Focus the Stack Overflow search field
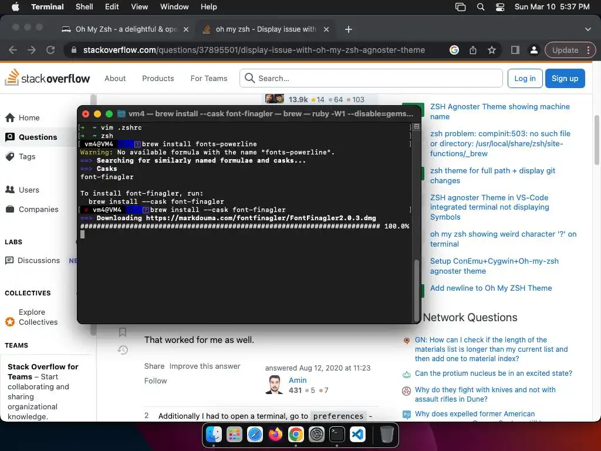This screenshot has height=451, width=601. [371, 78]
